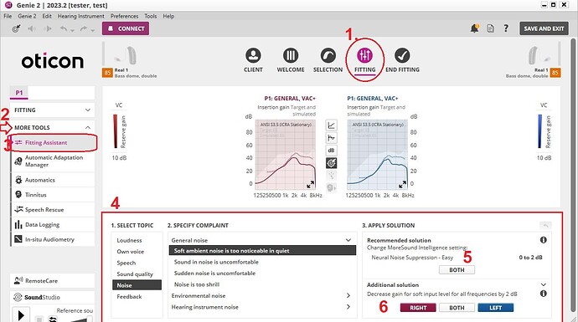Screen dimensions: 578x322
Task: Open the report document icon
Action: point(490,28)
